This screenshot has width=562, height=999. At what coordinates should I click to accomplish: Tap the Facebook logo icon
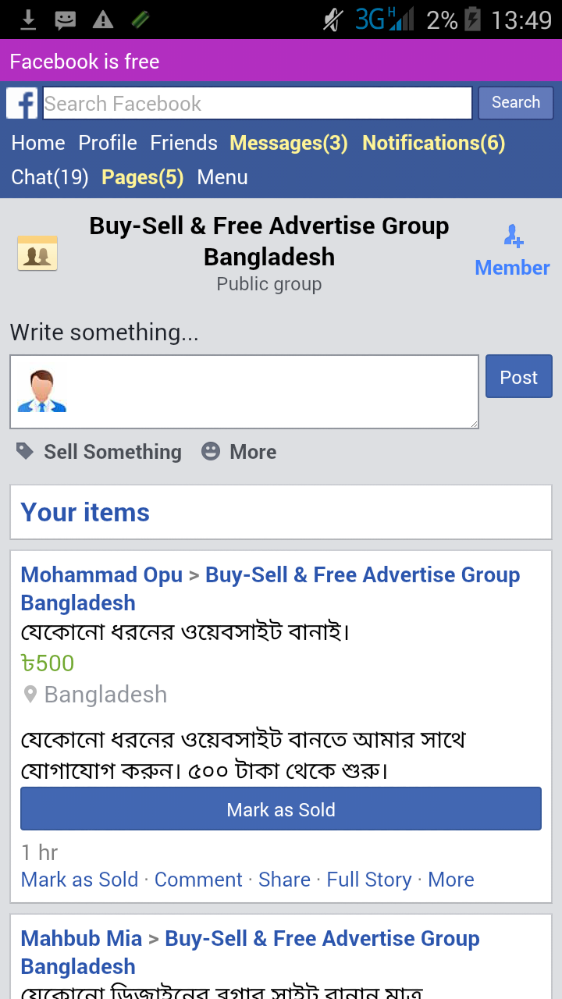pyautogui.click(x=22, y=103)
